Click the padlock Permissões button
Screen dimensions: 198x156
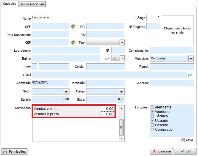pos(14,152)
